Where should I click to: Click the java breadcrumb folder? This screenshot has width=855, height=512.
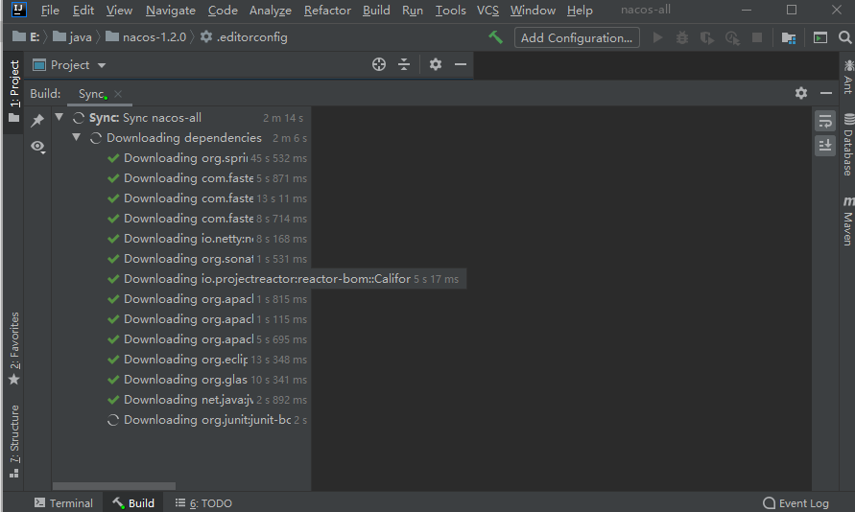tap(73, 37)
